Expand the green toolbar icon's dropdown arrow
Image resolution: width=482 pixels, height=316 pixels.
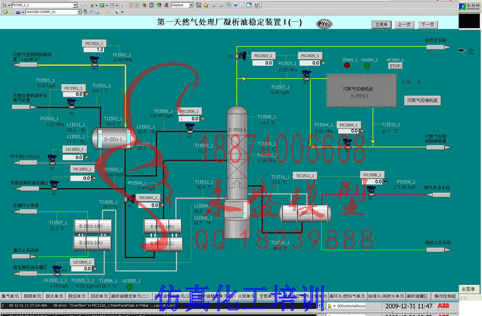pos(96,5)
